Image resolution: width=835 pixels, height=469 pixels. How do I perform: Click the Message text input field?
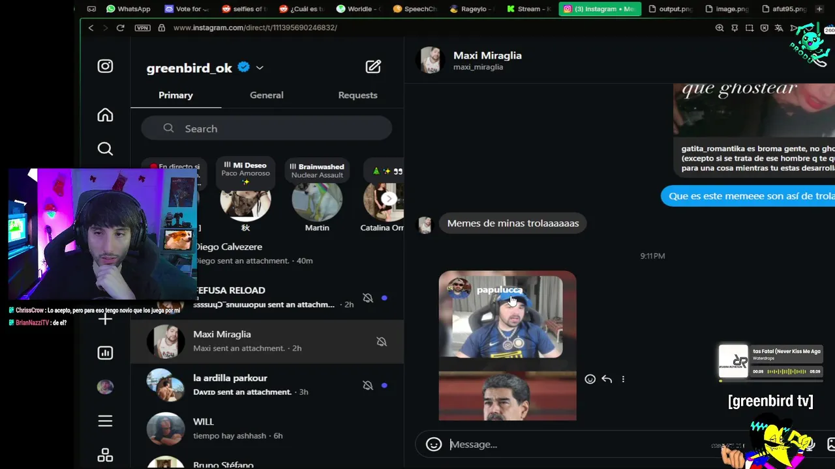pyautogui.click(x=574, y=444)
